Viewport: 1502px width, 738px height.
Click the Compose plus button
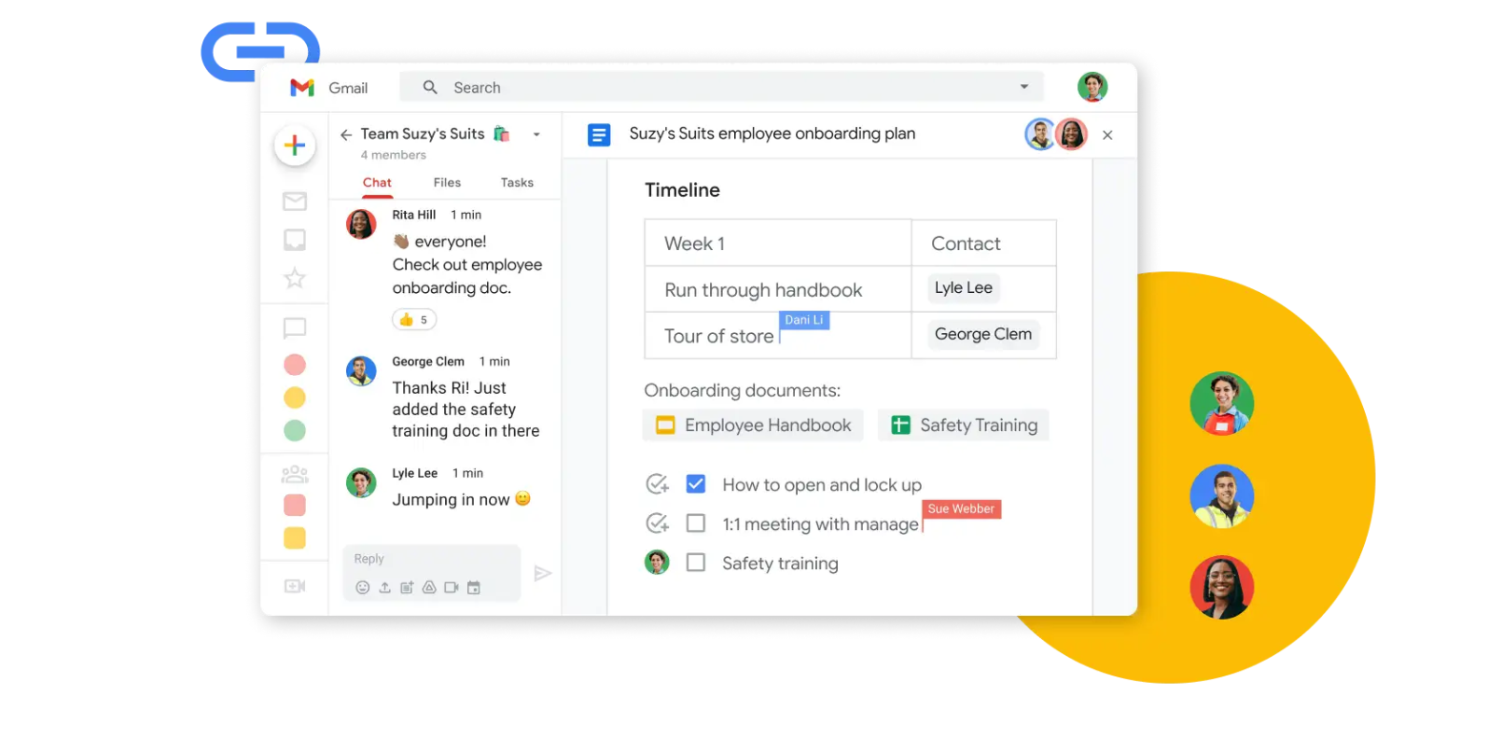[x=295, y=146]
